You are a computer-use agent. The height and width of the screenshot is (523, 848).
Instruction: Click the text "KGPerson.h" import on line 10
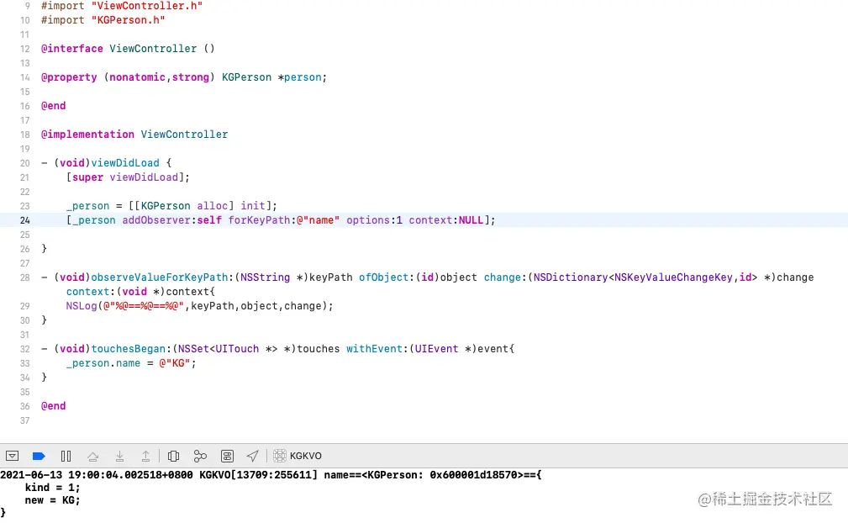tap(129, 20)
